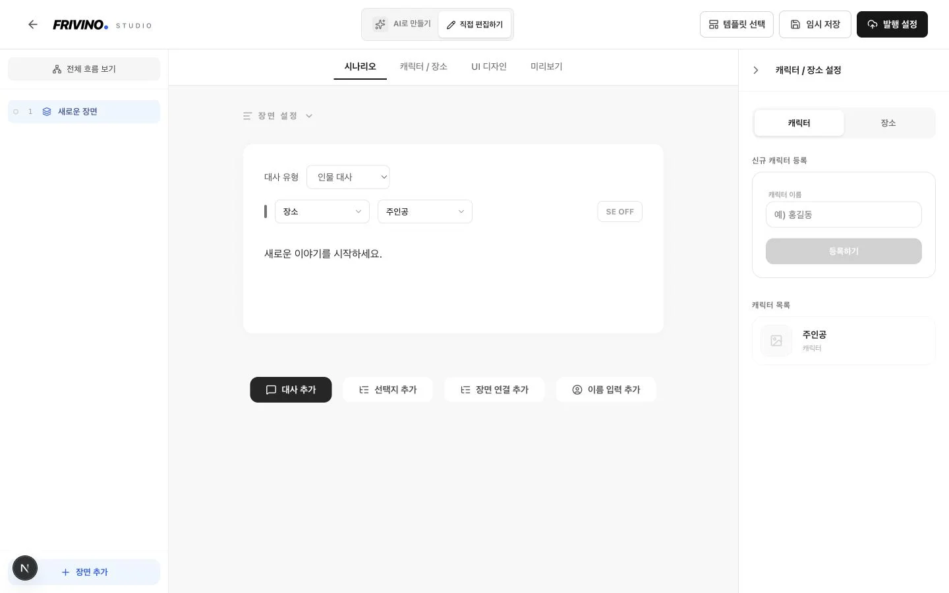Select the 새로운 장면 scene item
Viewport: 949px width, 593px height.
tap(84, 111)
